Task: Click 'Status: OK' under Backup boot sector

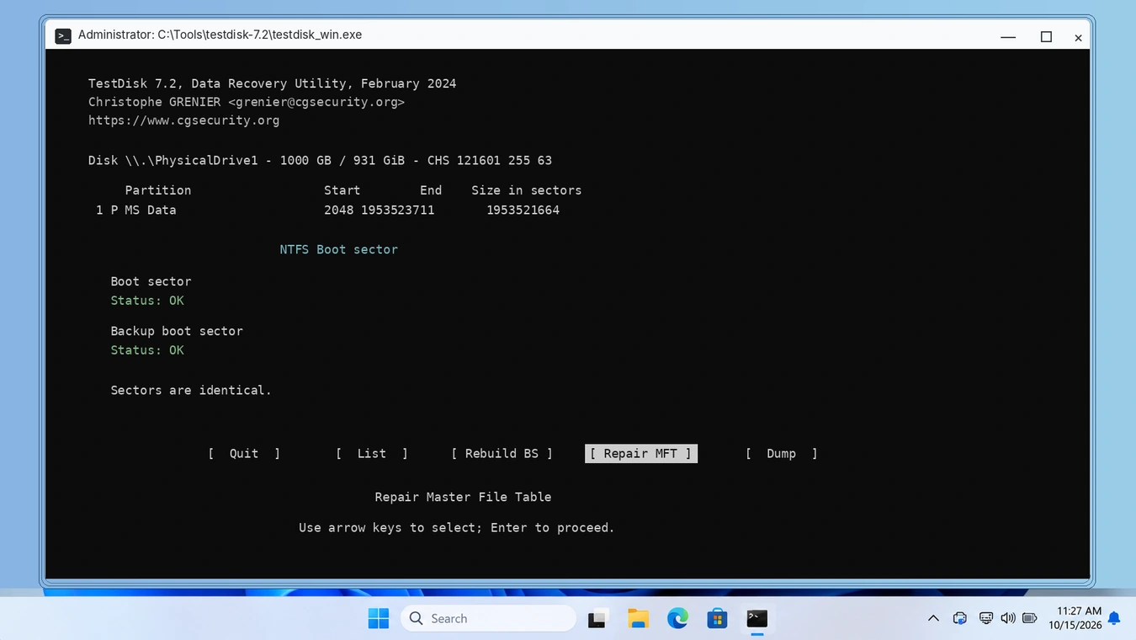Action: coord(147,350)
